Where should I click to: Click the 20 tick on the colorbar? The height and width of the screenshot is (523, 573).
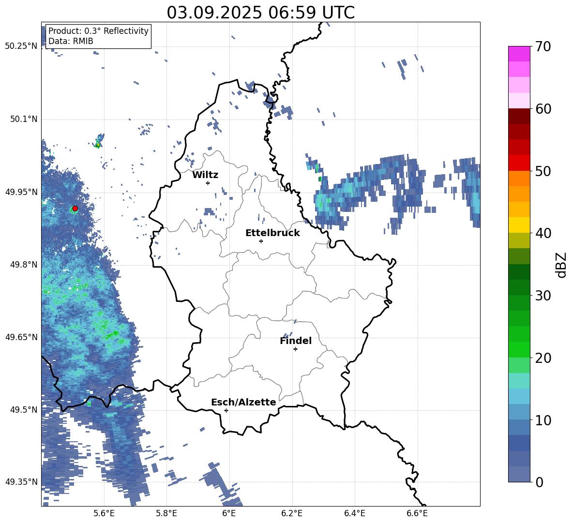pyautogui.click(x=543, y=358)
